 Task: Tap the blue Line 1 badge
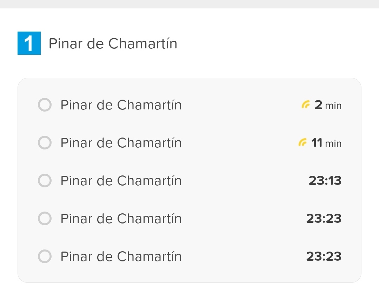point(29,44)
